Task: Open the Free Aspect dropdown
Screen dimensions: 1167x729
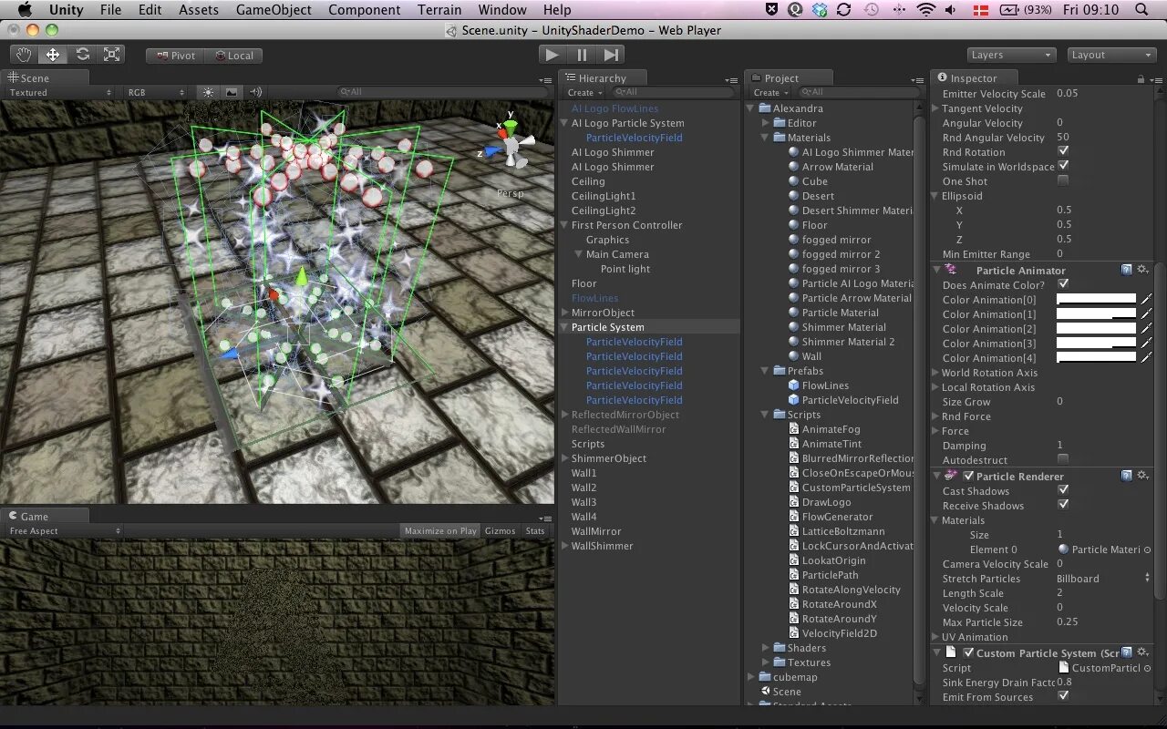Action: point(64,530)
